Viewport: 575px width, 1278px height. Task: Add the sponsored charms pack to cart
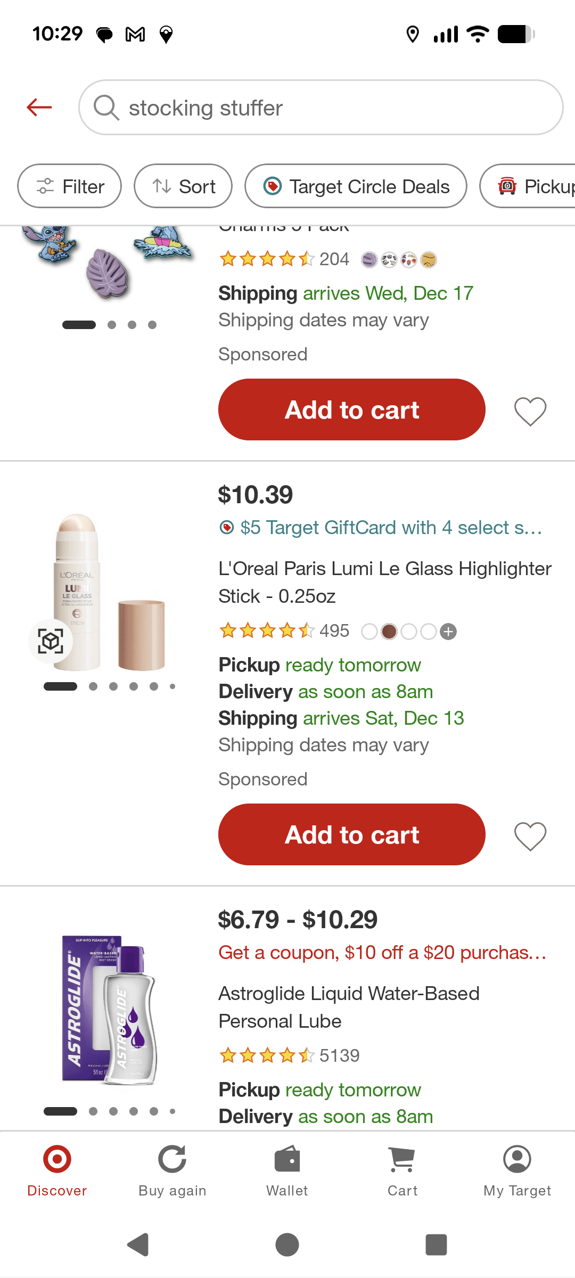[x=351, y=410]
